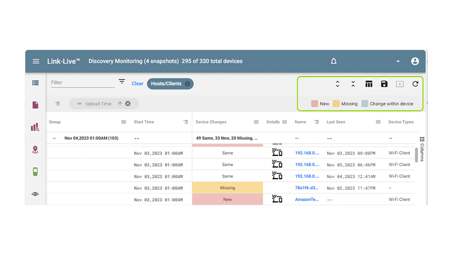452x254 pixels.
Task: Save the view with the floppy icon
Action: click(x=384, y=84)
